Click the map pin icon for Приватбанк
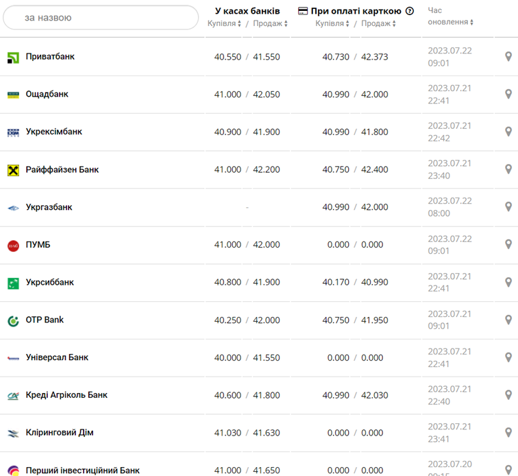 pyautogui.click(x=508, y=57)
